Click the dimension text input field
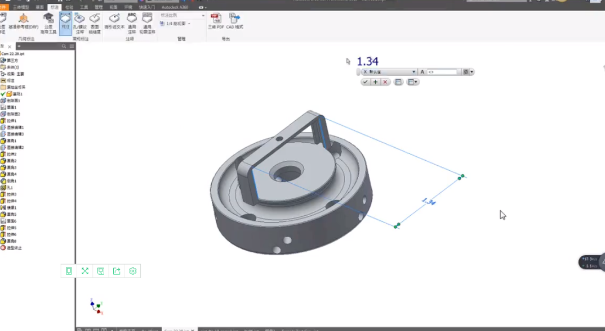 443,72
